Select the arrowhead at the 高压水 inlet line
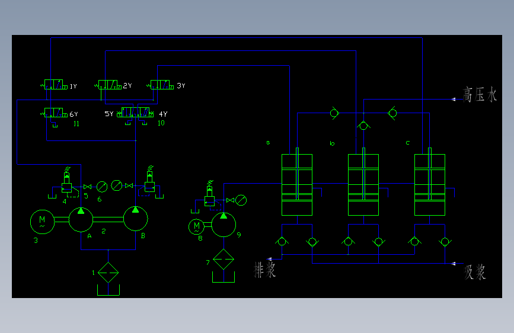Image resolution: width=514 pixels, height=333 pixels. (x=454, y=99)
